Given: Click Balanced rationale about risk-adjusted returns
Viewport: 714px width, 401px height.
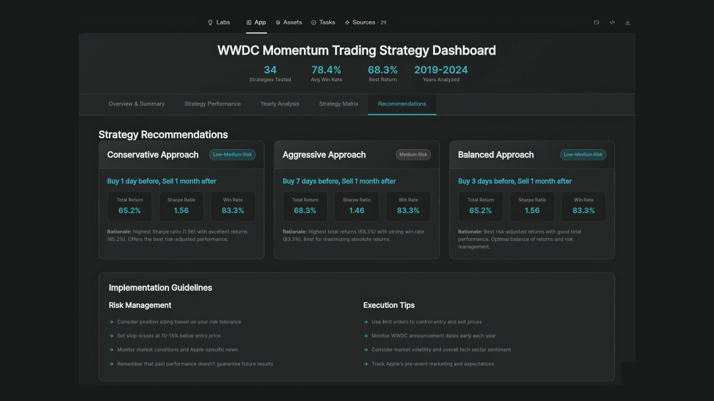Looking at the screenshot, I should 520,239.
